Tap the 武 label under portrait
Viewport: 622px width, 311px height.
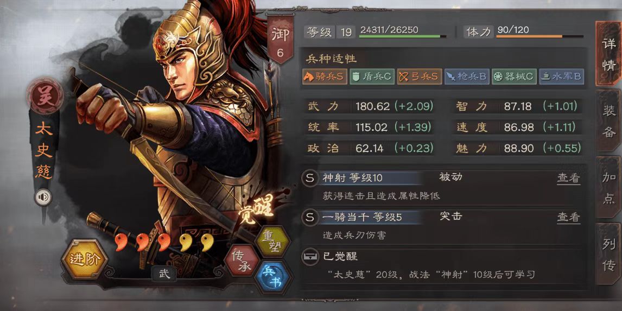(164, 274)
